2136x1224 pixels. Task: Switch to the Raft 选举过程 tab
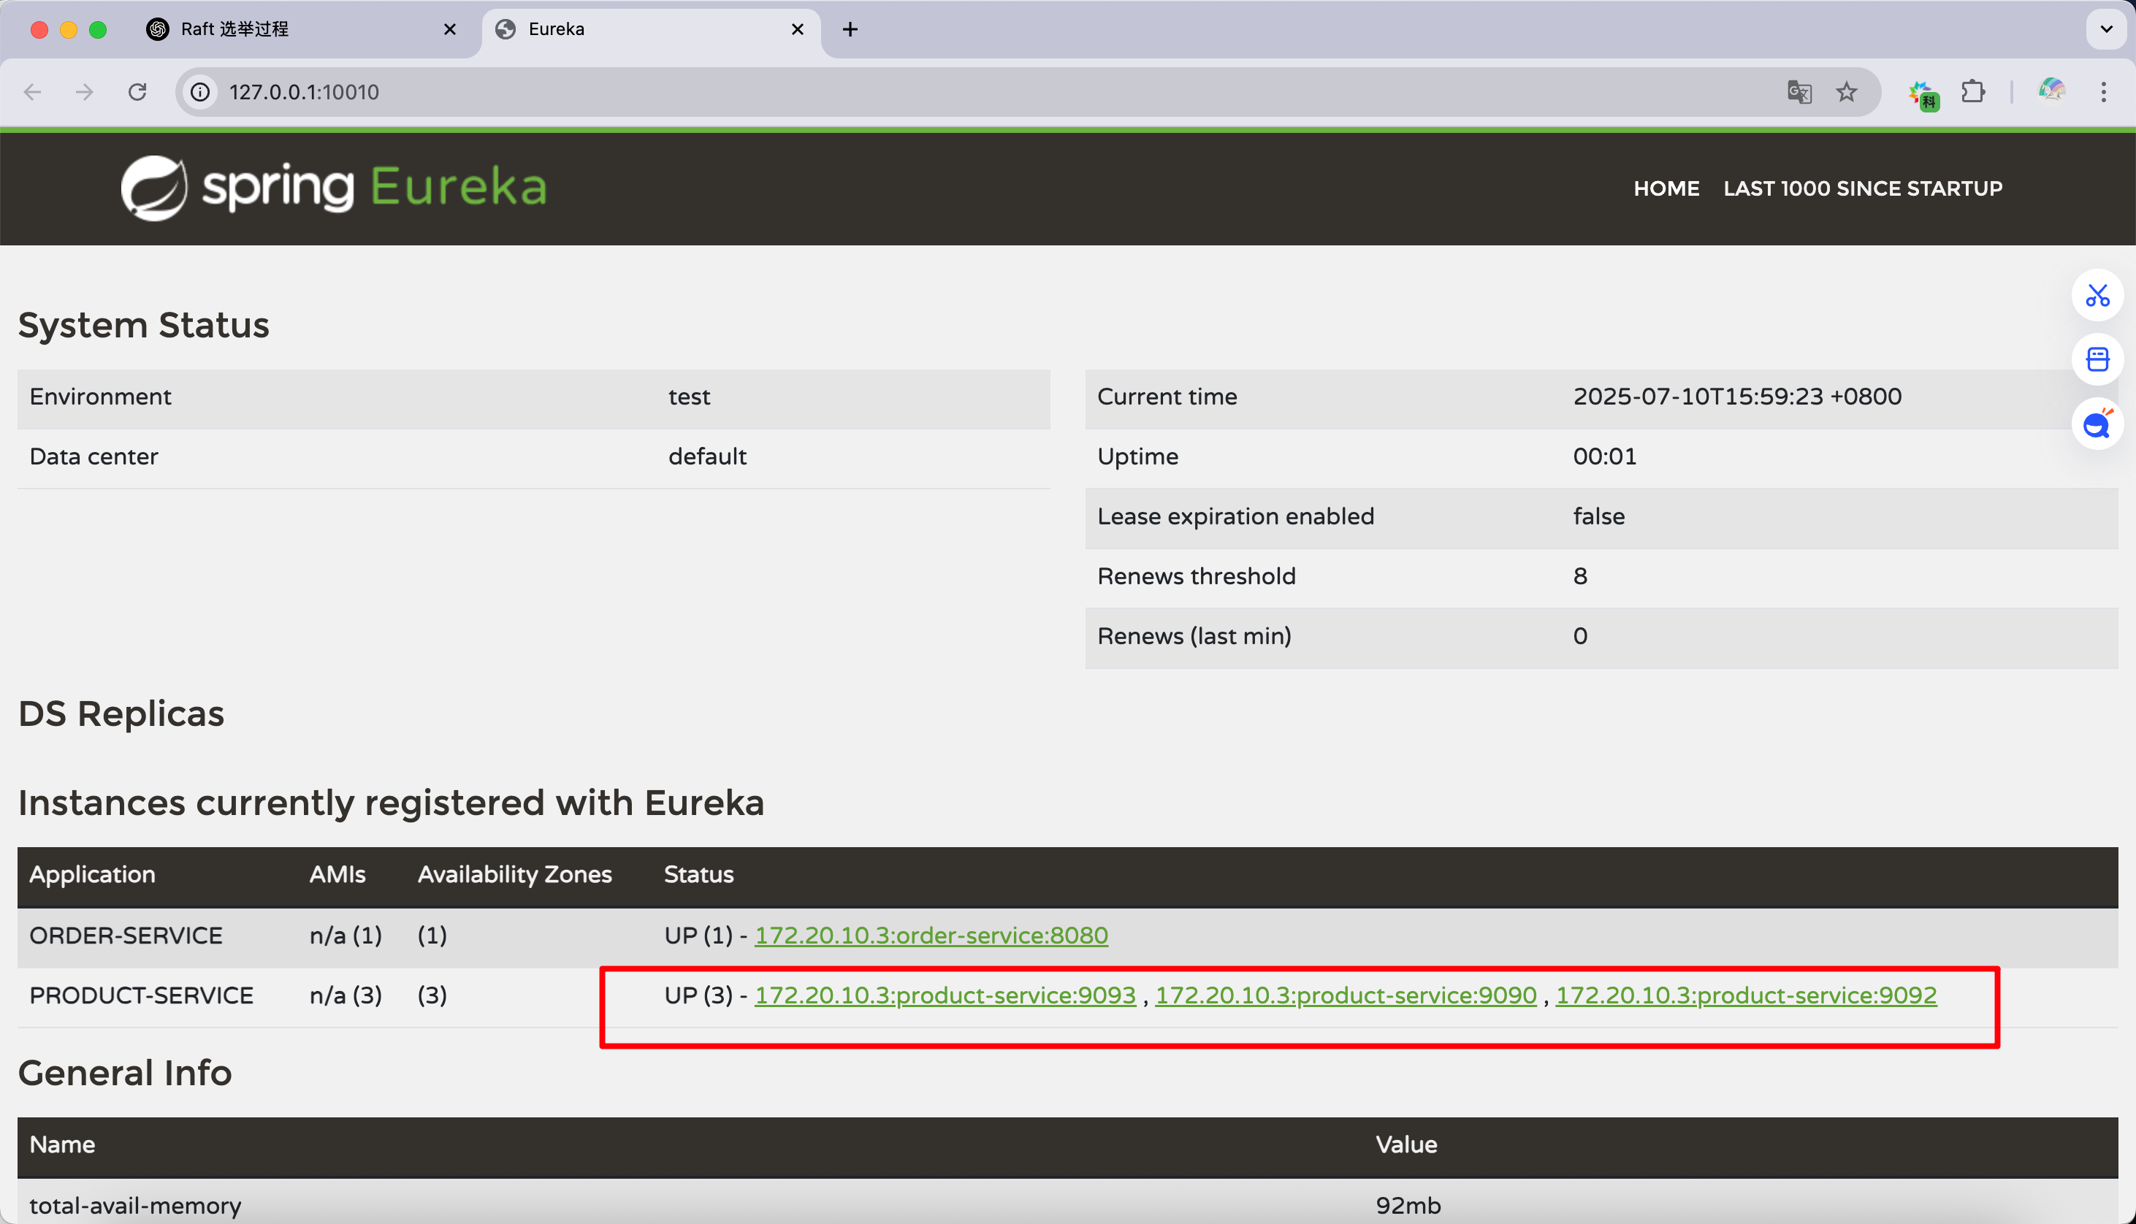pyautogui.click(x=303, y=29)
